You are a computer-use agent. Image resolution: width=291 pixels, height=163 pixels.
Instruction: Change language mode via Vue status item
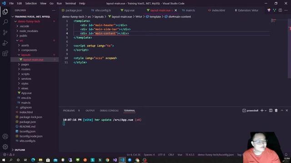(x=180, y=155)
